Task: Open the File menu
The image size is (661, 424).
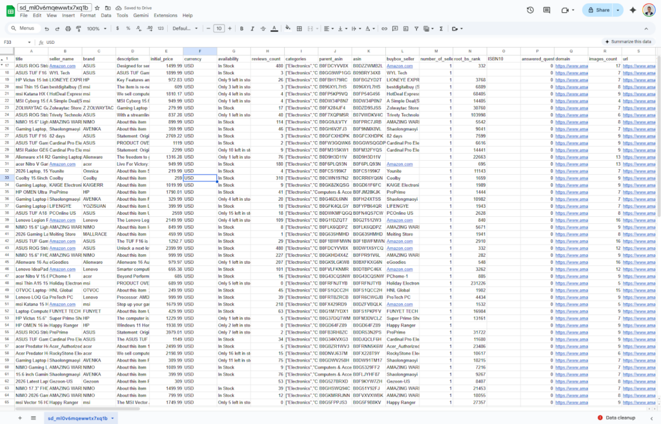Action: (24, 15)
